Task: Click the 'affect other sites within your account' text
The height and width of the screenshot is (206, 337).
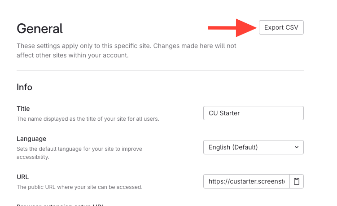Action: pos(73,55)
